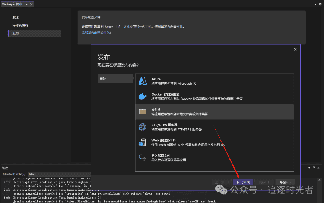The image size is (324, 203).
Task: Select the 发布 item in the left sidebar
Action: point(16,33)
